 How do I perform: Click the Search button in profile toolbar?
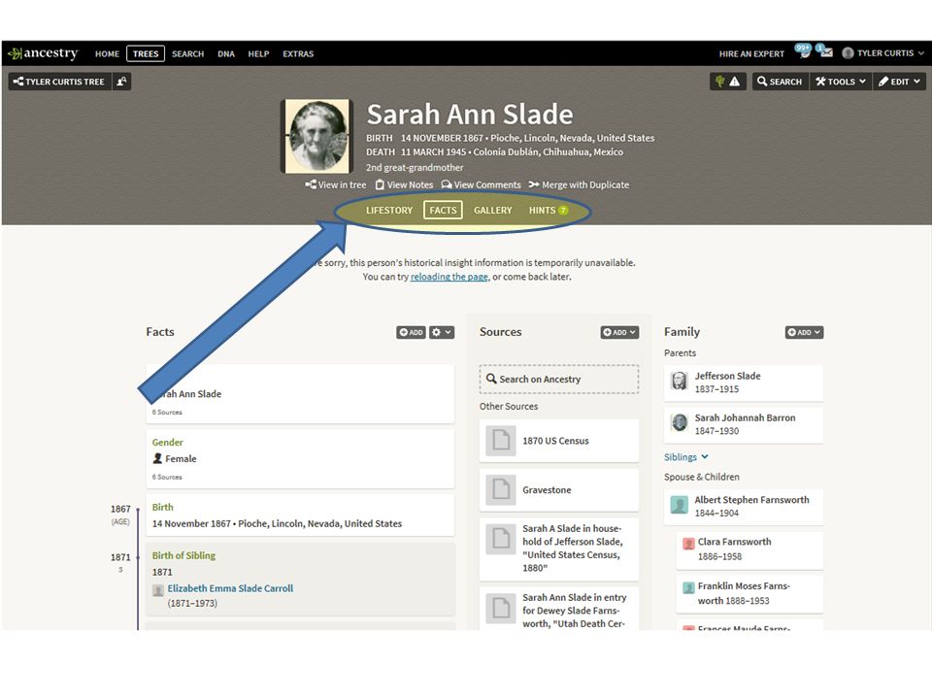pos(780,82)
